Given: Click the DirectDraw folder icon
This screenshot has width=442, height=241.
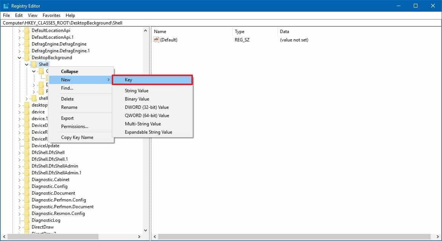Looking at the screenshot, I should pos(27,227).
